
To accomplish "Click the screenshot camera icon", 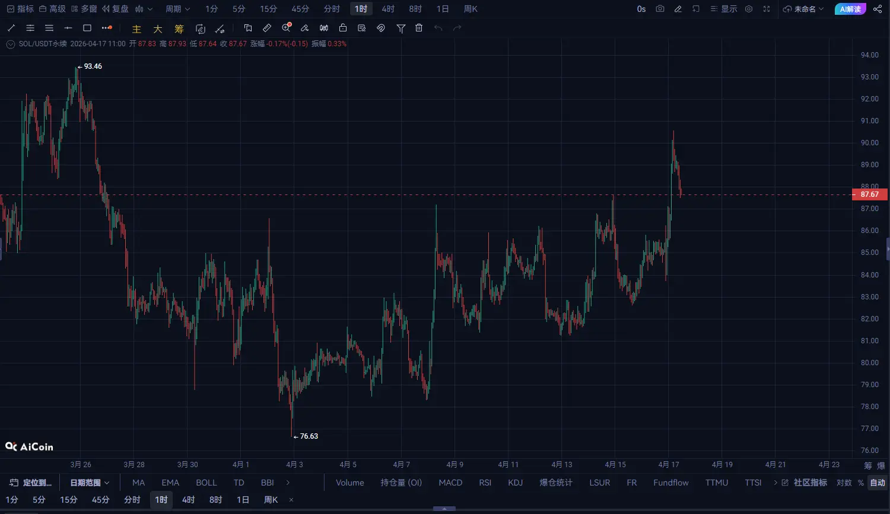I will 660,9.
